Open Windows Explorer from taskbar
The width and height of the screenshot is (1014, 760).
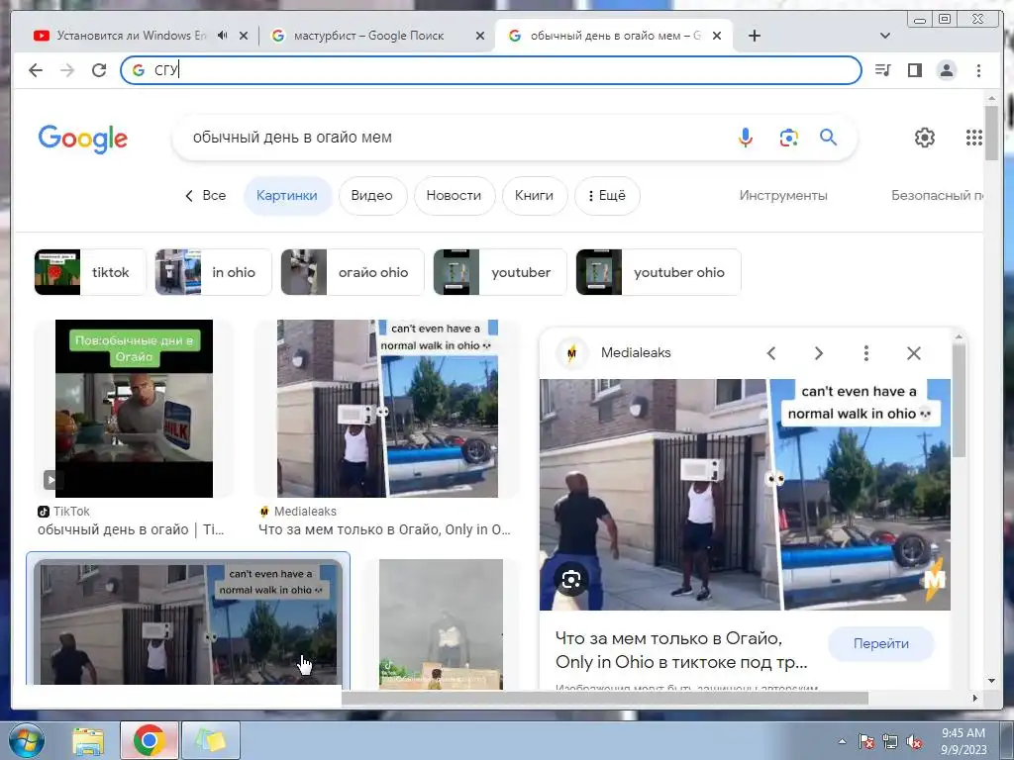click(88, 740)
